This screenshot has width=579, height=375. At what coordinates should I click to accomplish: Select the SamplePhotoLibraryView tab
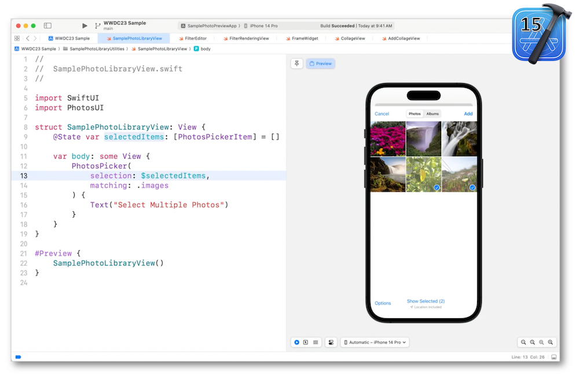134,38
